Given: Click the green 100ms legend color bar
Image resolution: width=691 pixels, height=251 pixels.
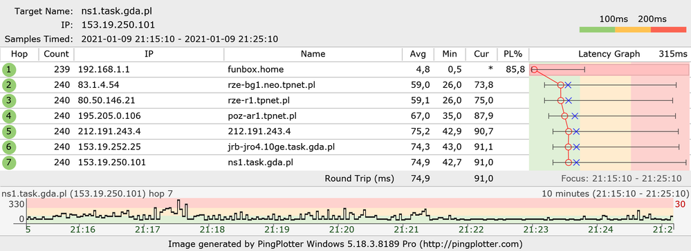Looking at the screenshot, I should click(597, 30).
